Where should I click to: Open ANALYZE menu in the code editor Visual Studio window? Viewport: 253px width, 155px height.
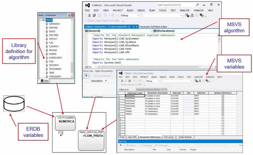185,10
